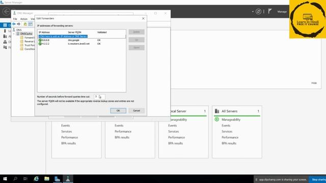The width and height of the screenshot is (326, 183).
Task: Open the Manage menu in Server Manager
Action: point(282,12)
